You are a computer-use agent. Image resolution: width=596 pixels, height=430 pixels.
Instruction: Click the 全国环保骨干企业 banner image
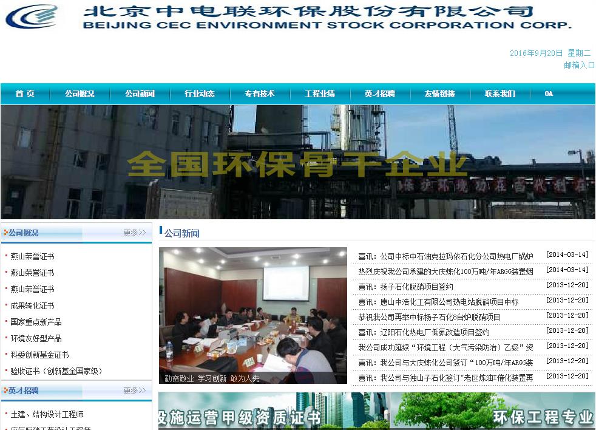pos(297,162)
